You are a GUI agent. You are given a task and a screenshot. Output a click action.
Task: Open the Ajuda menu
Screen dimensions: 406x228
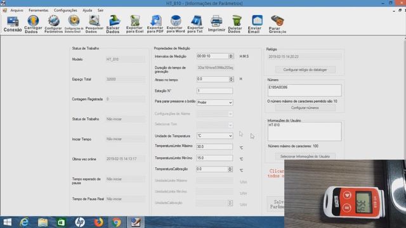(x=88, y=10)
